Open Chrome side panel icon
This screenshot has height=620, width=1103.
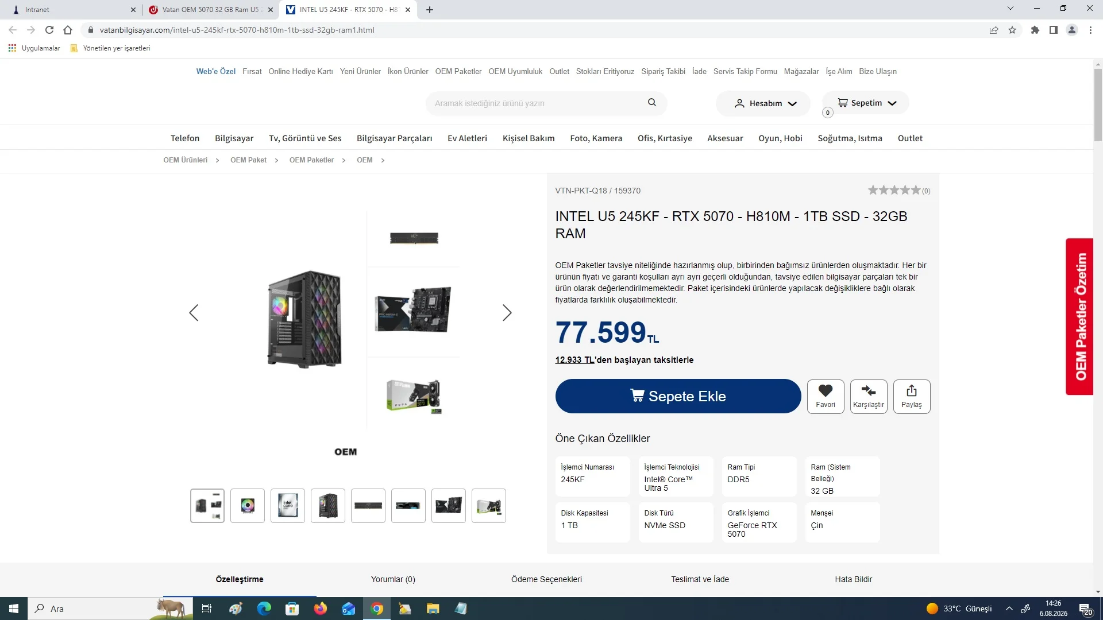1054,30
